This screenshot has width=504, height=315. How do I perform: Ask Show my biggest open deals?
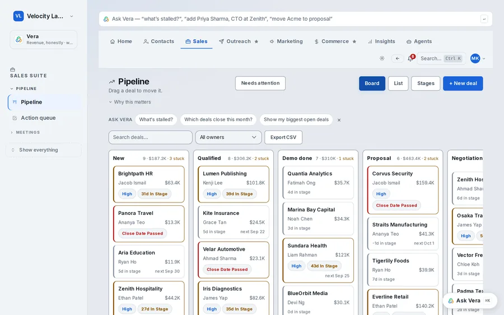point(296,119)
